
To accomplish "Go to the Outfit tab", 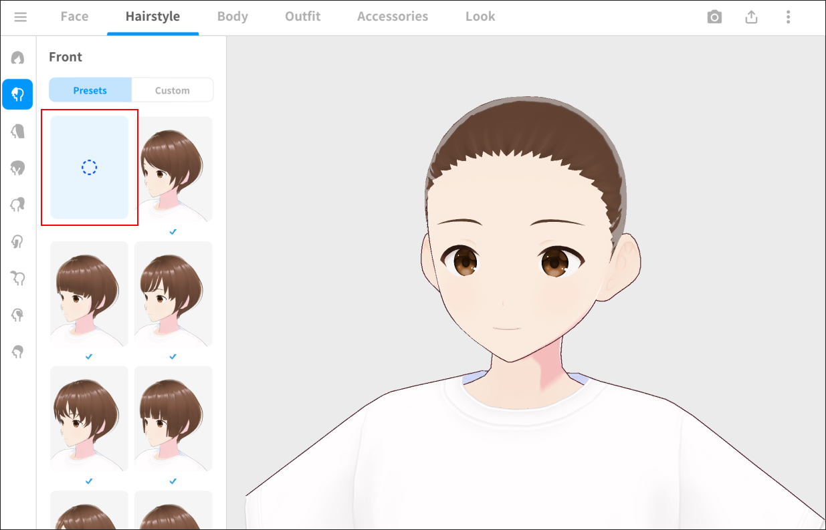I will pos(302,17).
